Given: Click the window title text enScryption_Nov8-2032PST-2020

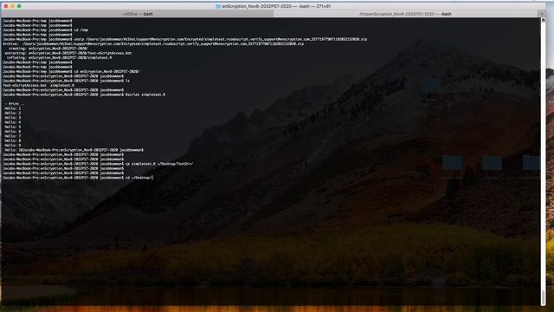Looking at the screenshot, I should [x=257, y=6].
